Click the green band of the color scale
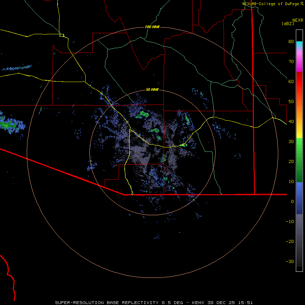 (299, 160)
